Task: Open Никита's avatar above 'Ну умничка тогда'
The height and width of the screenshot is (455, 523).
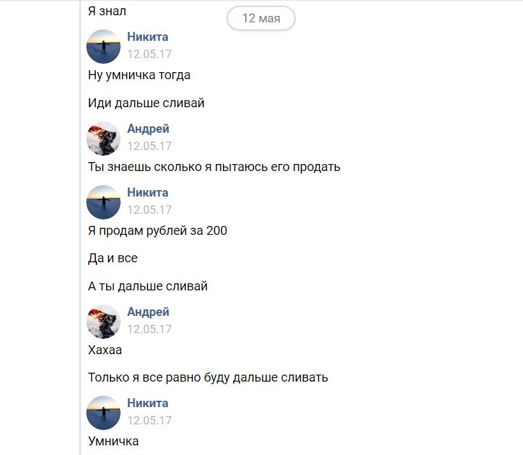Action: pos(103,47)
